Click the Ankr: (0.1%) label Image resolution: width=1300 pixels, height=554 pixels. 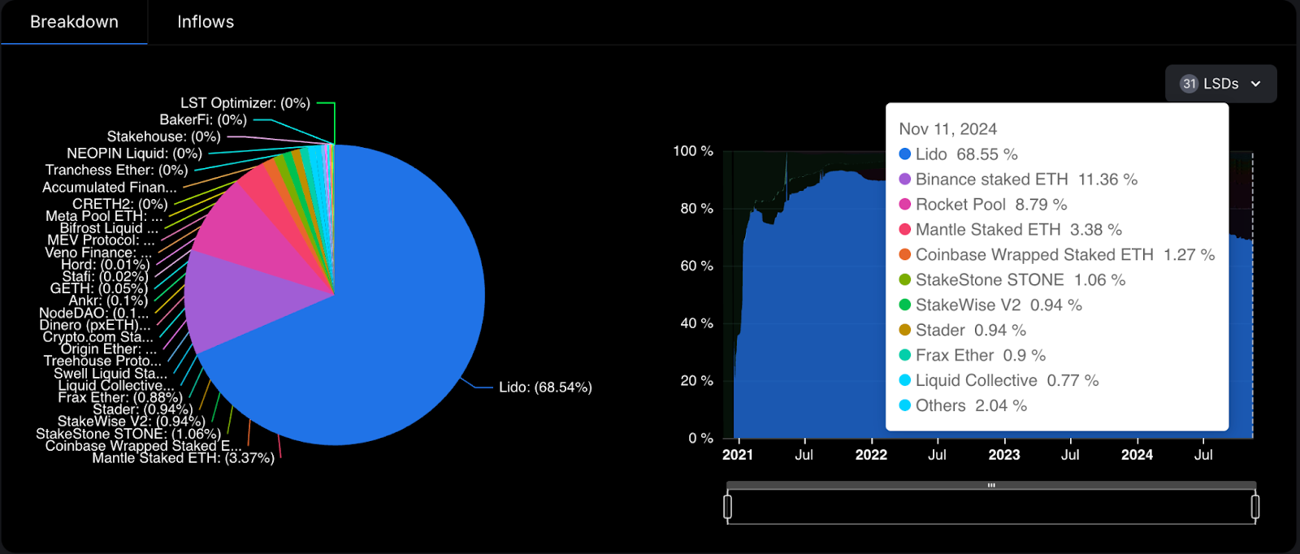pos(108,301)
